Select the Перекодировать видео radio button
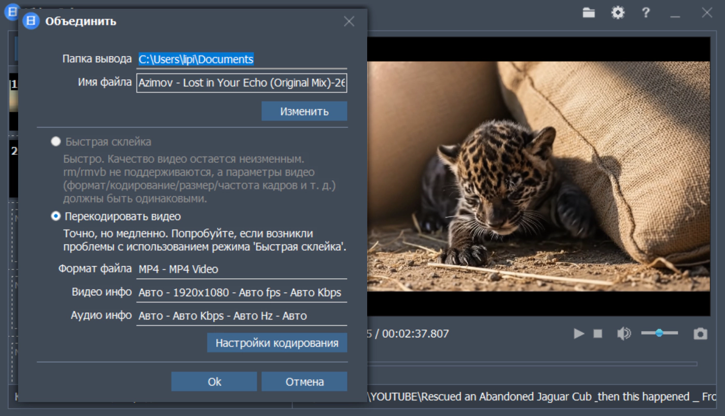 click(x=55, y=216)
